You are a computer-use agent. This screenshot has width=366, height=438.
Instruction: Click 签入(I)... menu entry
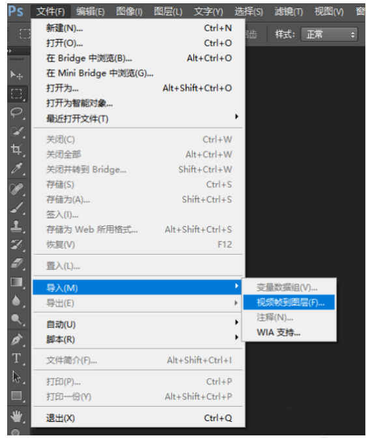click(x=137, y=215)
